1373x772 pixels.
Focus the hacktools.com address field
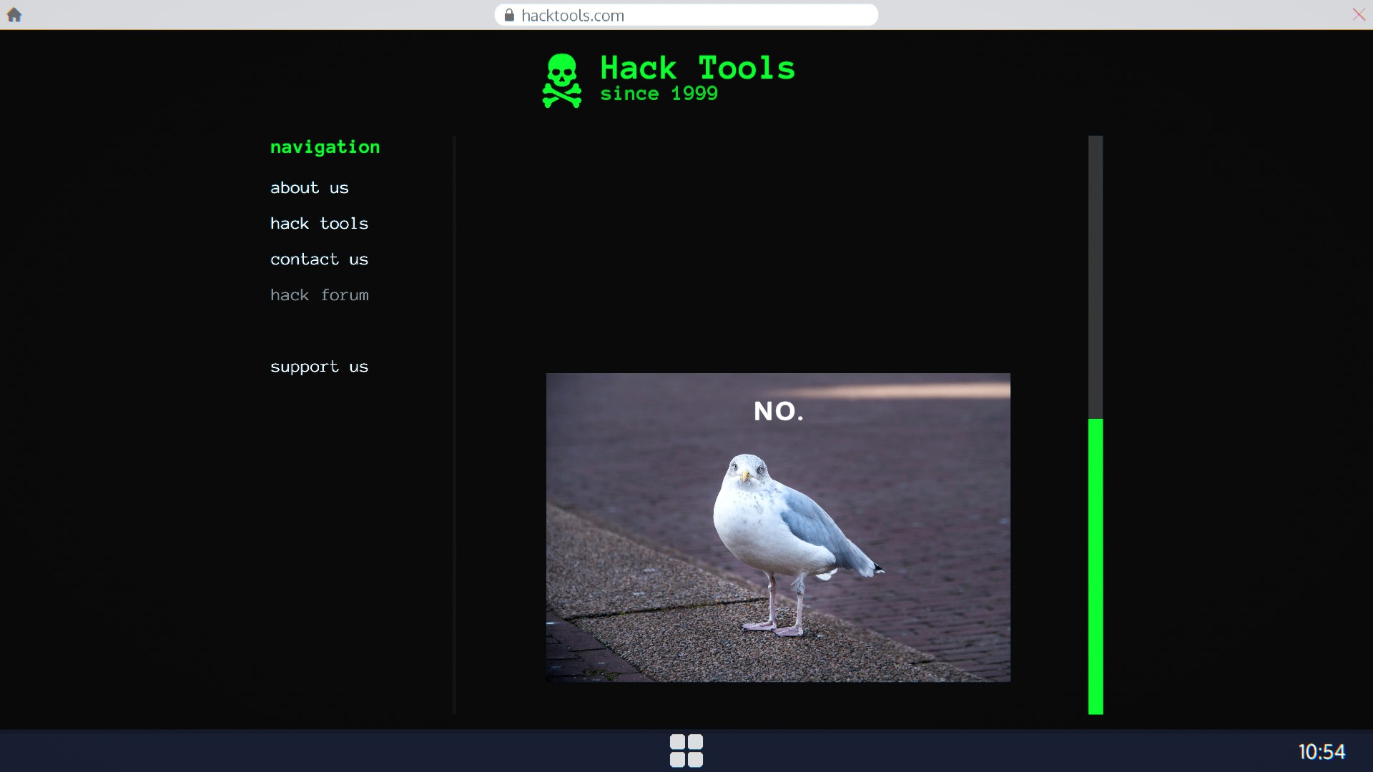tap(686, 15)
